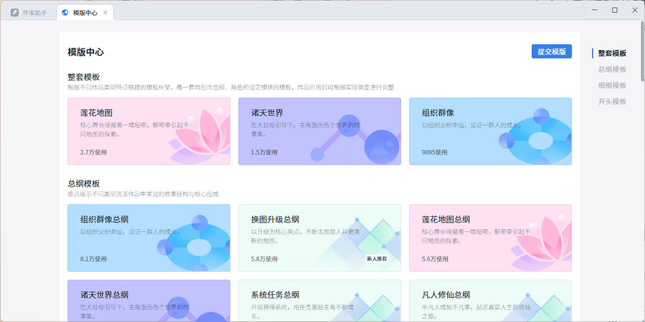Image resolution: width=645 pixels, height=322 pixels.
Task: Select the 莲花地图总纲 outline template
Action: click(x=490, y=238)
